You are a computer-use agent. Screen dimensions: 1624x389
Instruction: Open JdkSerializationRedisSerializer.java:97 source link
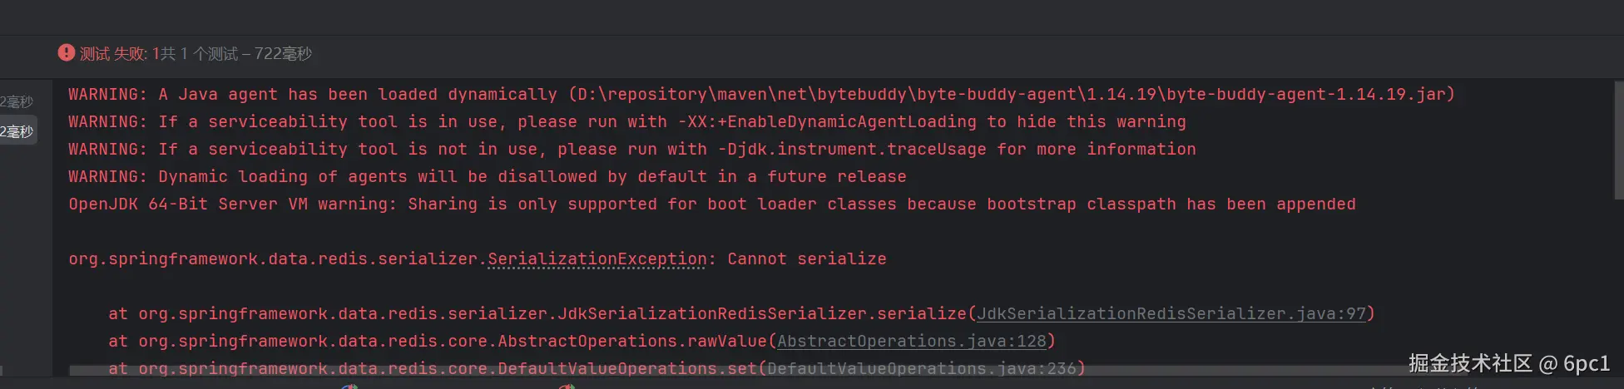click(x=1171, y=314)
